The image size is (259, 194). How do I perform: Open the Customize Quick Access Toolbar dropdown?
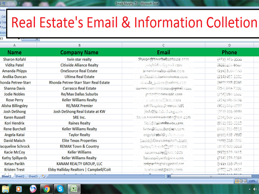coord(19,3)
